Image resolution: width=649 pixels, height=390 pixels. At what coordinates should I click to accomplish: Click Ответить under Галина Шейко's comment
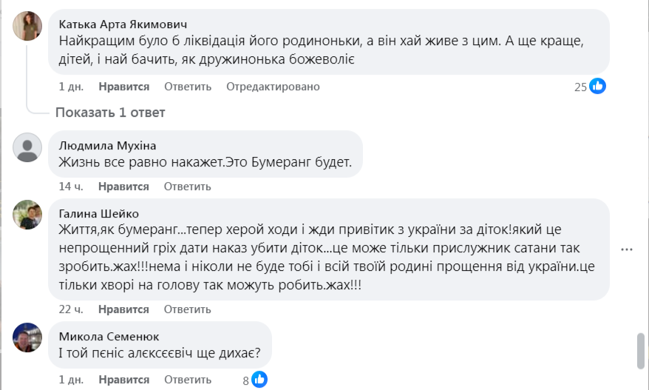[x=188, y=309]
